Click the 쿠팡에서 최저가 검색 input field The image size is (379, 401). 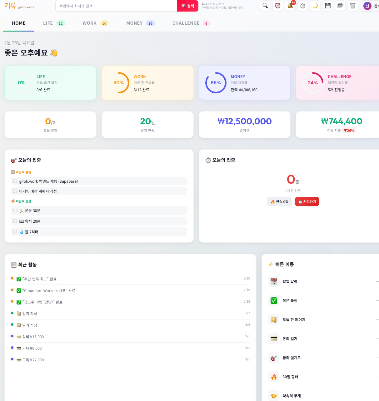[116, 6]
